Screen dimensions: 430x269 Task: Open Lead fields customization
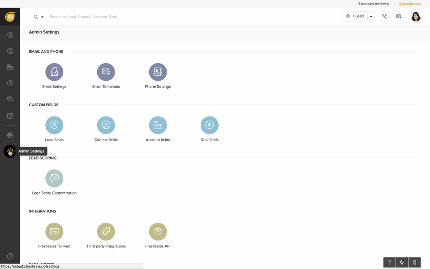coord(54,125)
